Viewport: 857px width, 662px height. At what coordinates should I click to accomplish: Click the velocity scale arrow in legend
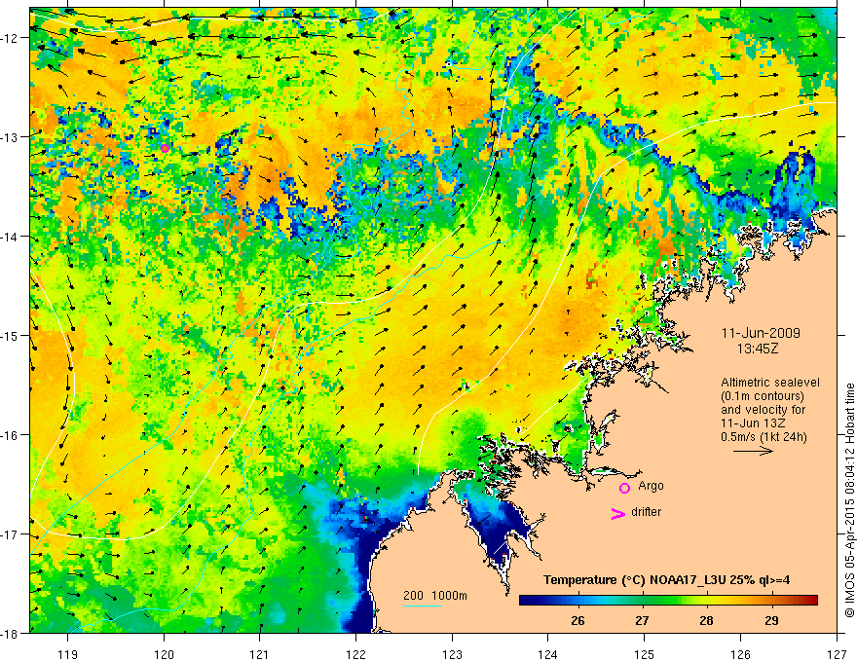[753, 451]
